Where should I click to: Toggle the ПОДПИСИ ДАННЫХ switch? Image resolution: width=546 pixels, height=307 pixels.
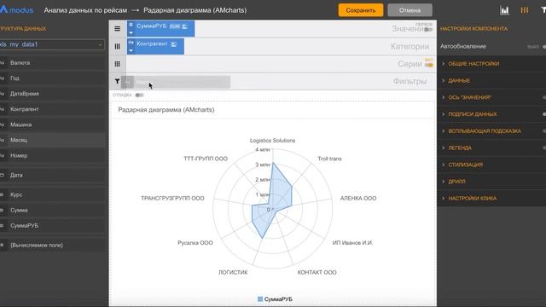(x=544, y=114)
